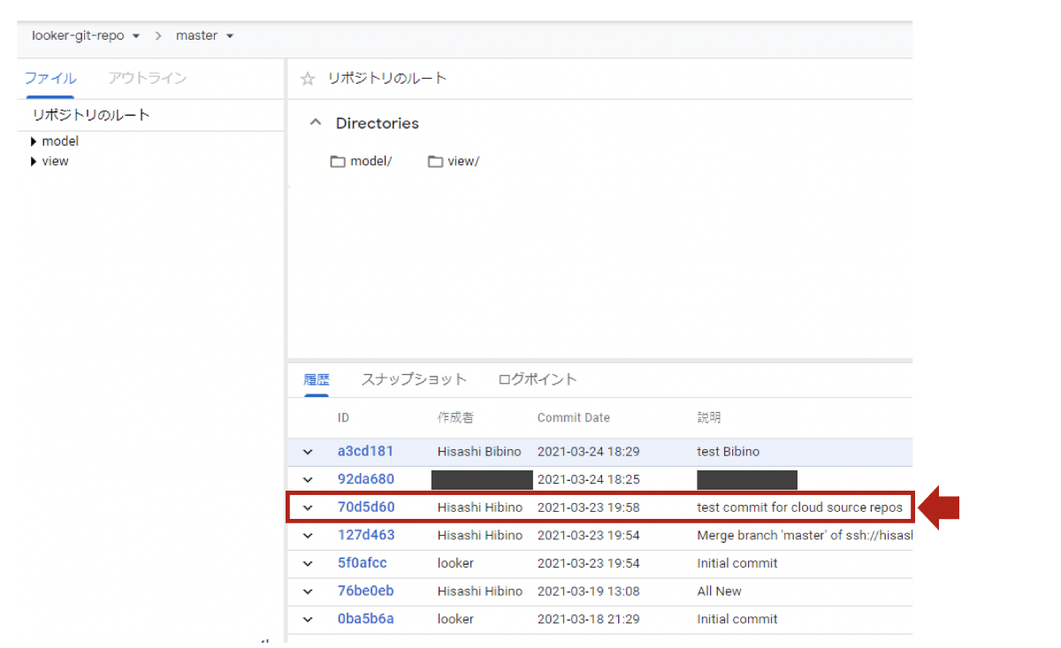Click date 2021-03-19 13:08 cell
The image size is (1061, 648).
pos(588,591)
